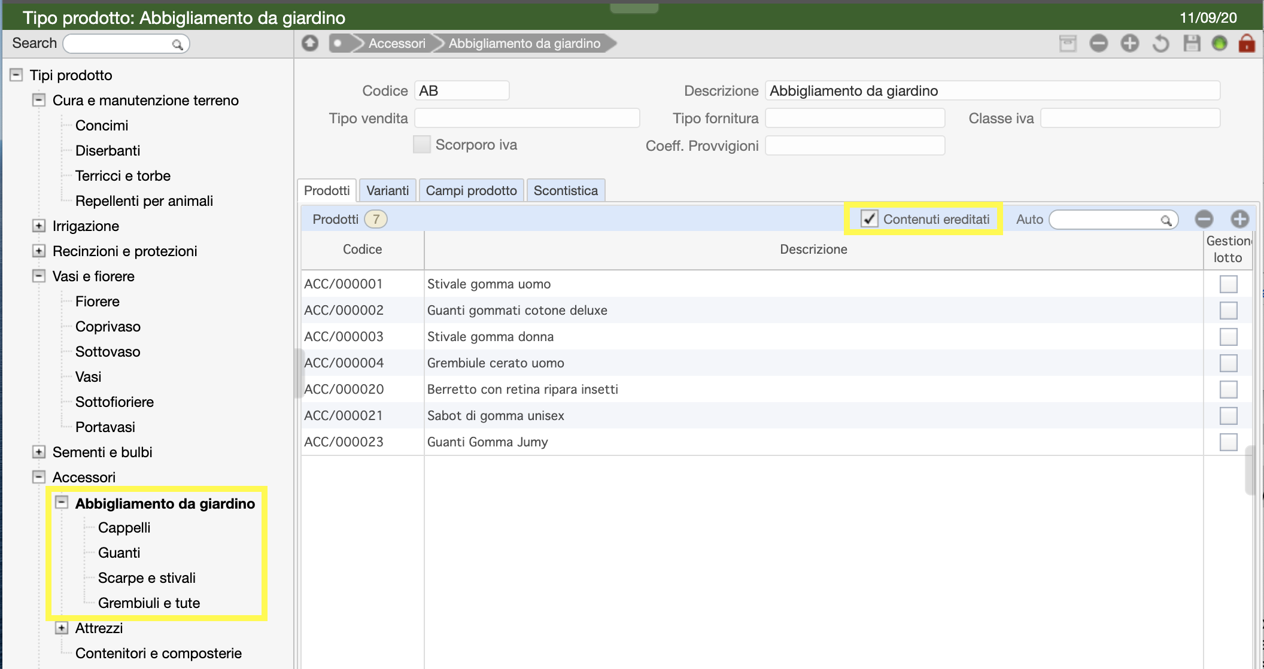The width and height of the screenshot is (1264, 669).
Task: Sort by the Codice column header
Action: 363,250
